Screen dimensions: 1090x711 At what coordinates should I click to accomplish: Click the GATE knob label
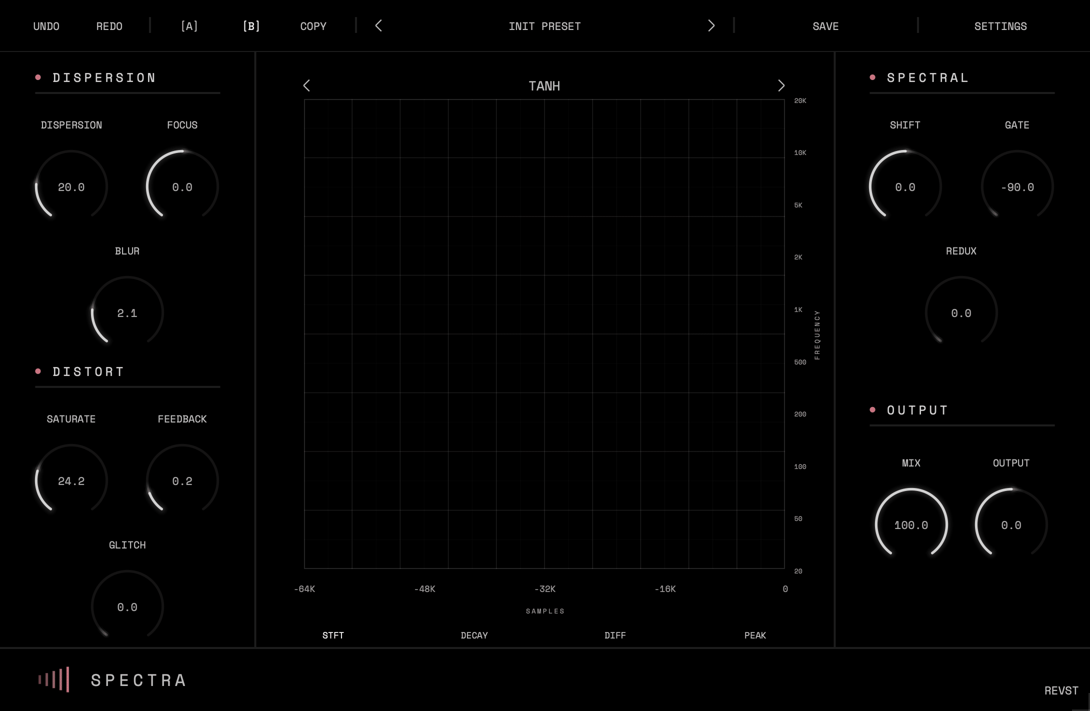click(x=1017, y=125)
